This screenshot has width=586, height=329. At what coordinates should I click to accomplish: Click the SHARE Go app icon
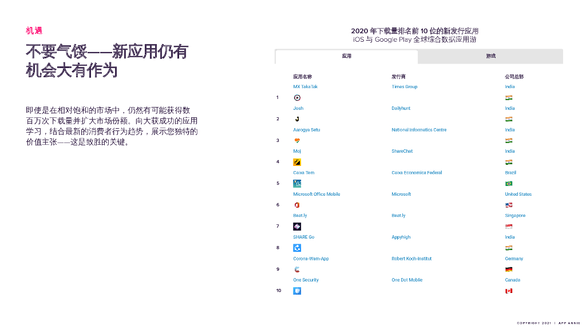(x=297, y=248)
